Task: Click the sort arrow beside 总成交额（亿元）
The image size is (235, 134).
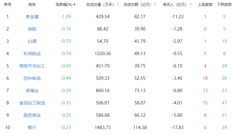Action: click(x=155, y=5)
